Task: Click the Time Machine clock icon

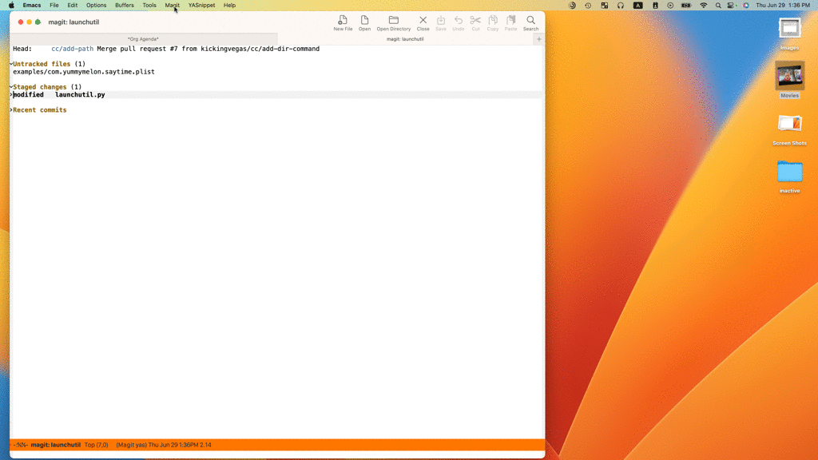Action: [x=588, y=6]
